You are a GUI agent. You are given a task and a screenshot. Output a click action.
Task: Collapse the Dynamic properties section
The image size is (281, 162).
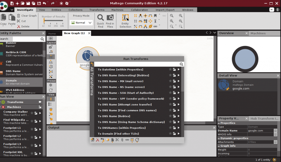[x=219, y=138]
